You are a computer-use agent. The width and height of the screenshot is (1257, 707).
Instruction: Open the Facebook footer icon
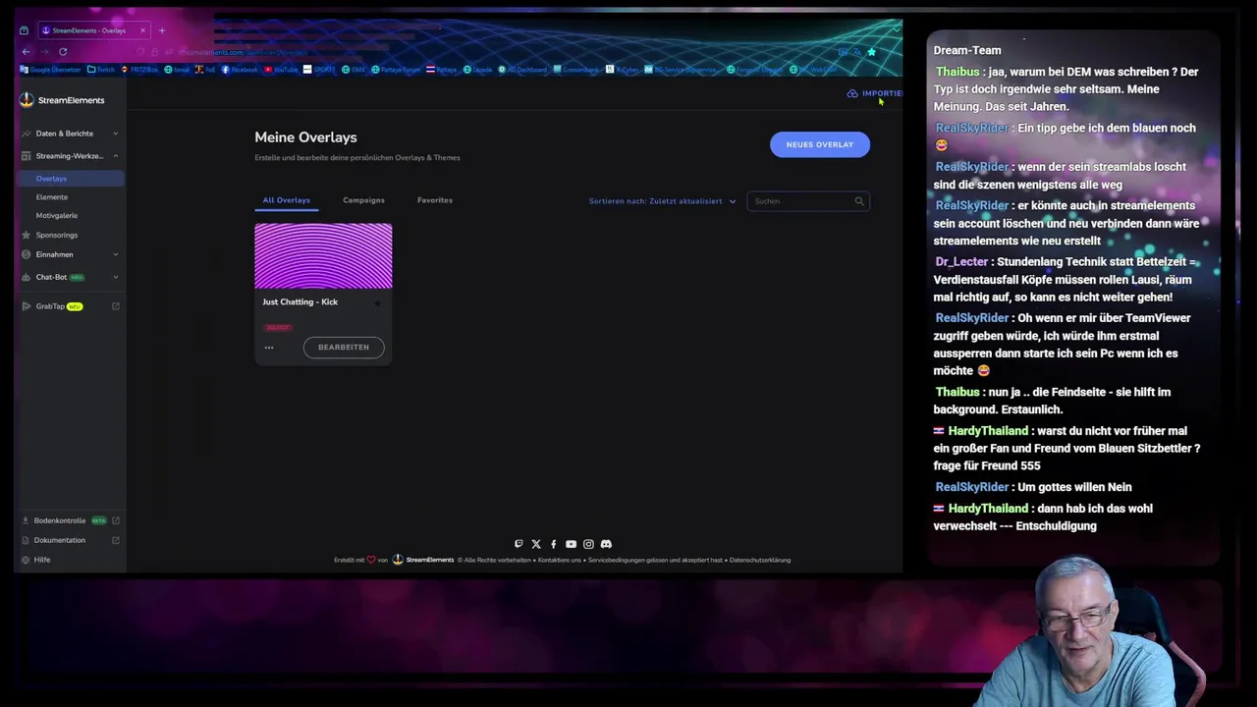pyautogui.click(x=553, y=544)
